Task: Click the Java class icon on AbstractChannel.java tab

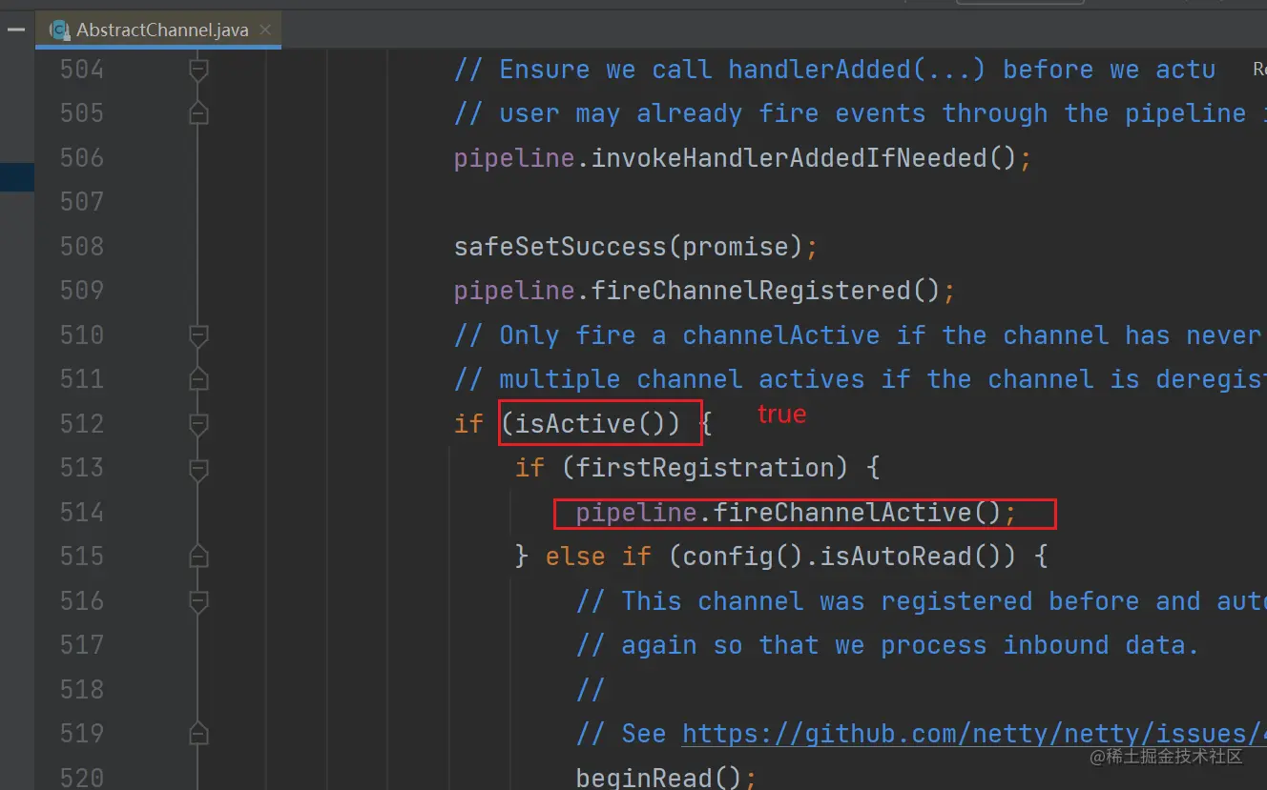Action: [59, 30]
